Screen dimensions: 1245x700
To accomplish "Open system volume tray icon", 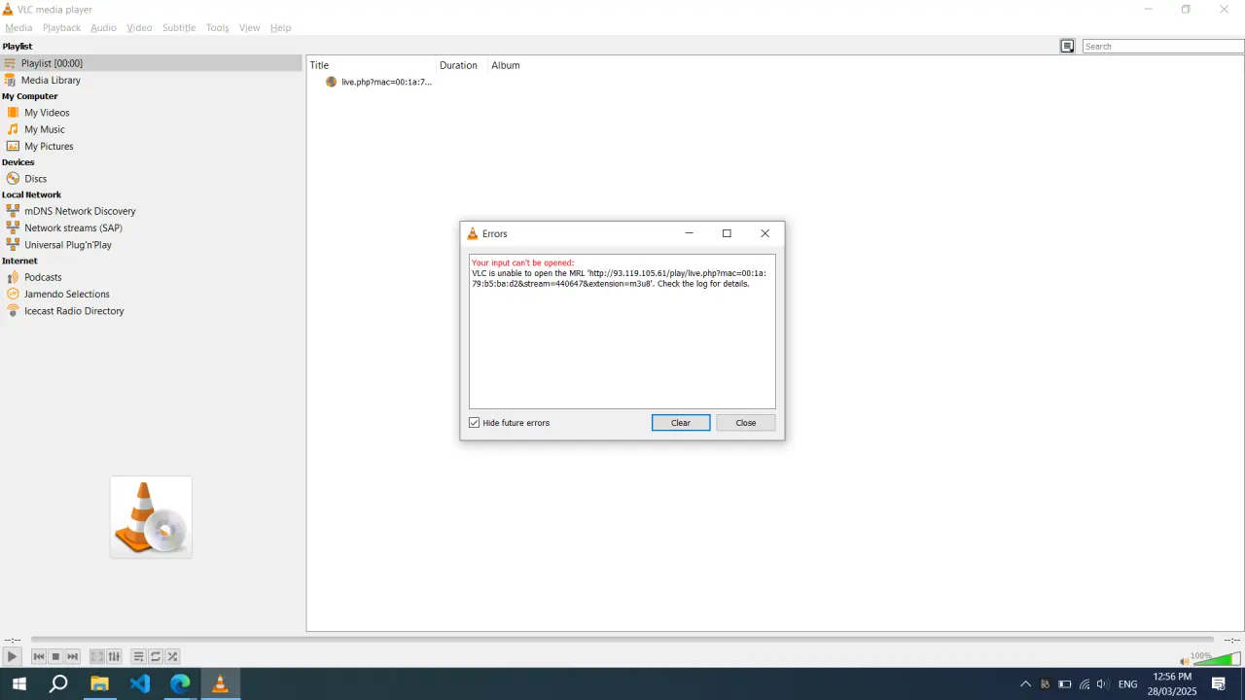I will (1102, 684).
